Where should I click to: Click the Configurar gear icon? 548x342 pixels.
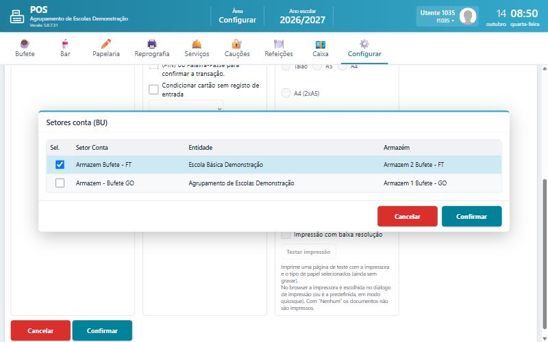(x=364, y=44)
